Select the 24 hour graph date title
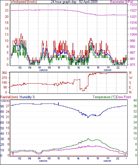138x165 pixels. point(74,1)
